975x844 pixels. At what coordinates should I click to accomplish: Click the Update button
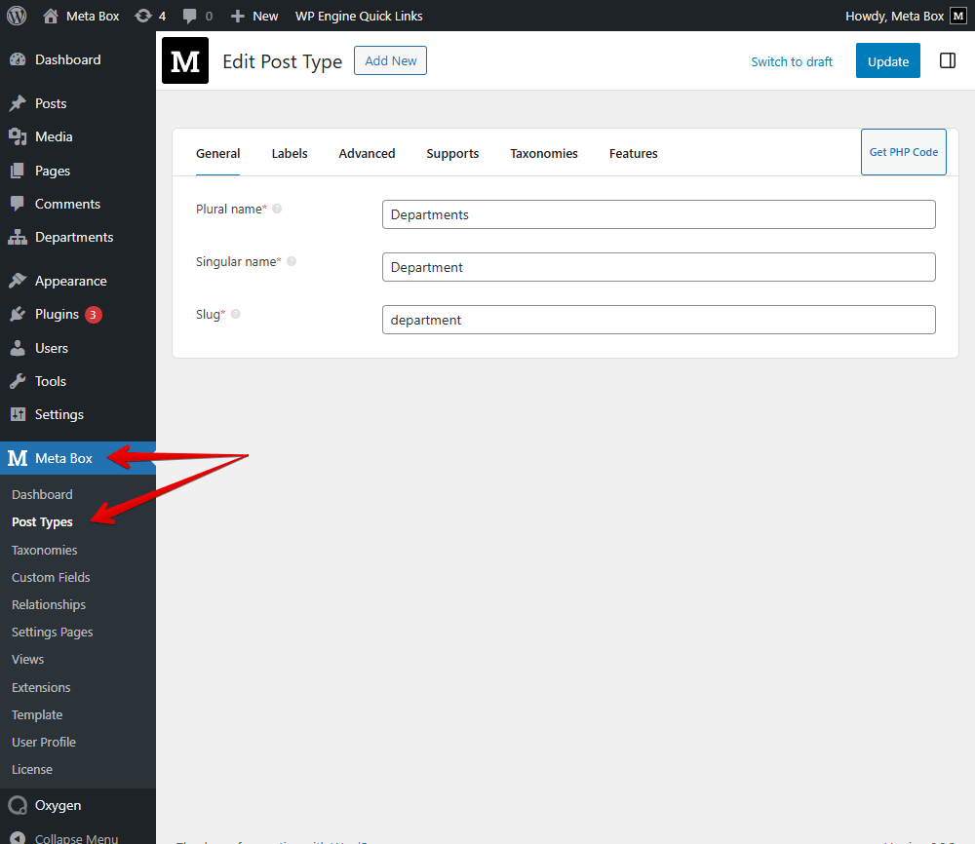click(x=887, y=60)
